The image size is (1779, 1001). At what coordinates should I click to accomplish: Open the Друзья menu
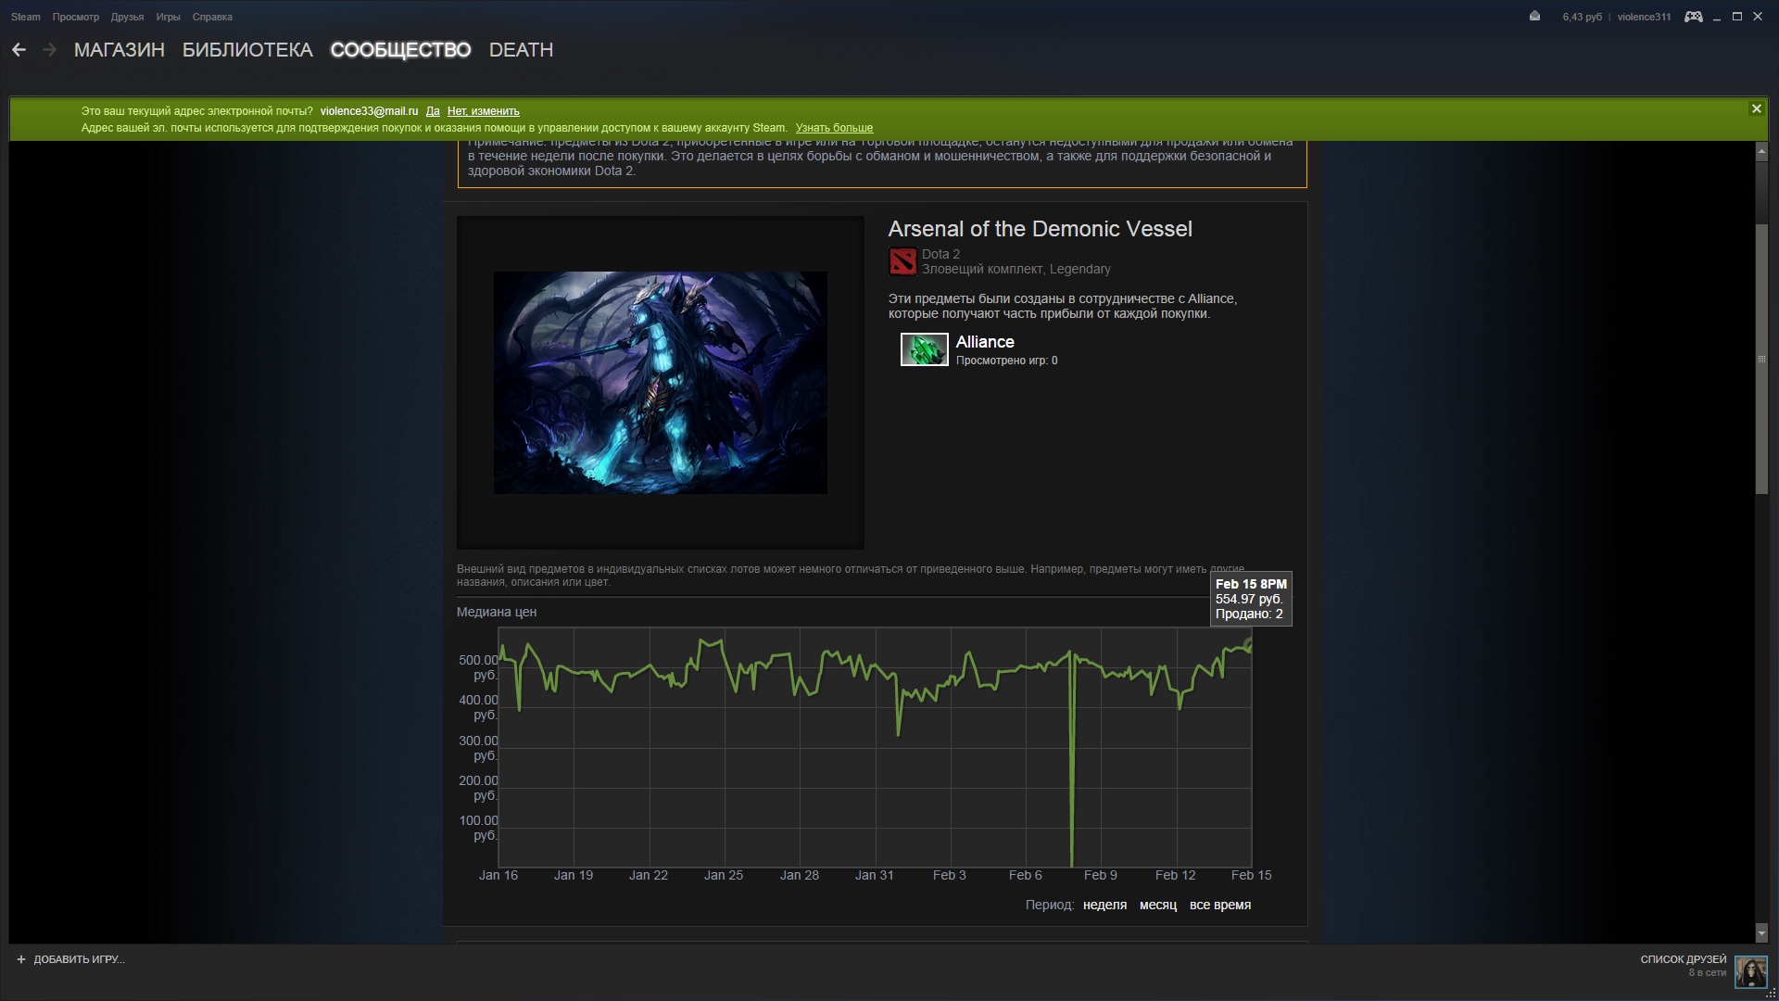pos(127,17)
